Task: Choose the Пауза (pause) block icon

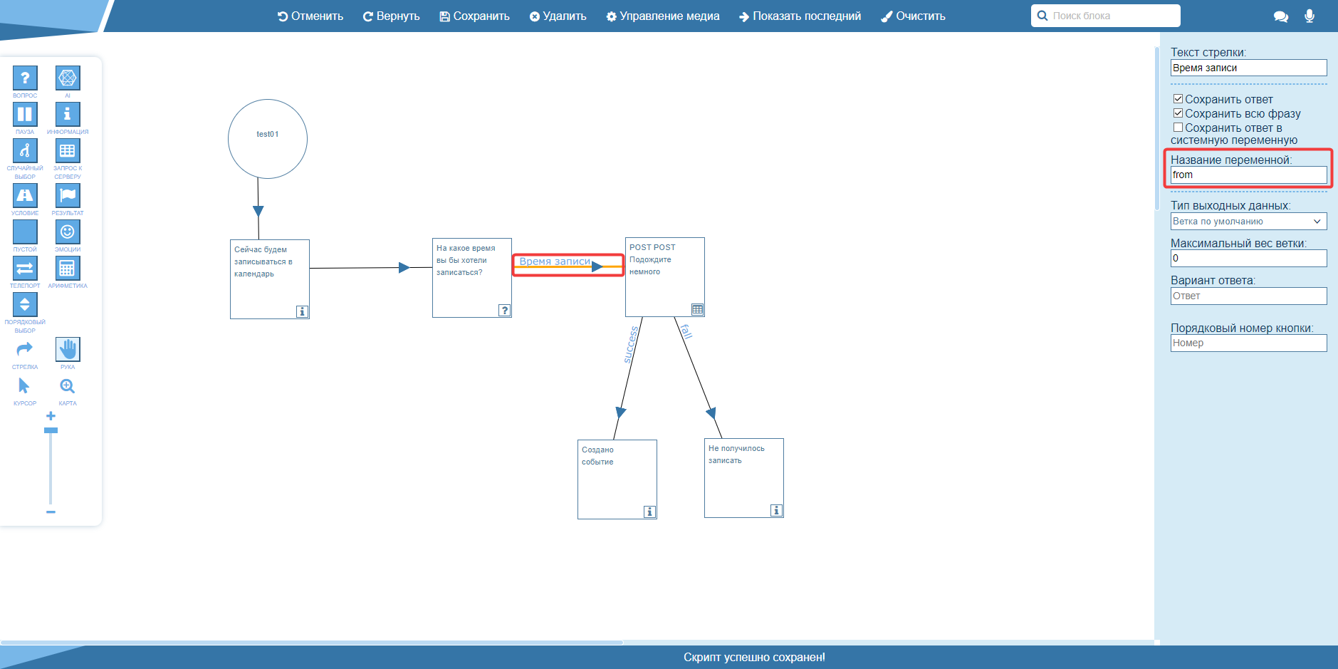Action: (x=25, y=114)
